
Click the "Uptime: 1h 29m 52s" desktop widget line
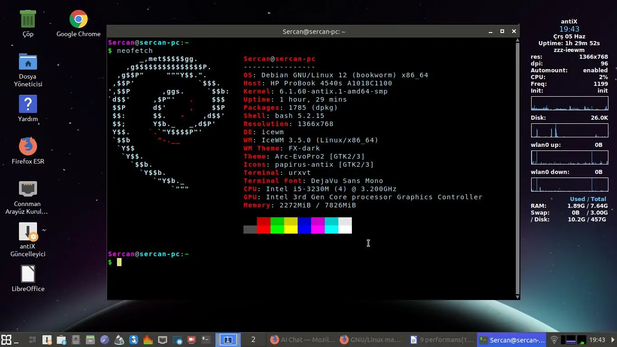[569, 43]
